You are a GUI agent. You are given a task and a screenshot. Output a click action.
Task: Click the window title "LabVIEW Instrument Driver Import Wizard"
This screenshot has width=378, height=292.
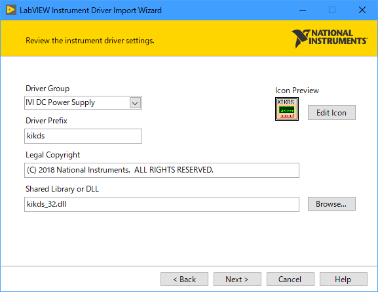pyautogui.click(x=90, y=10)
